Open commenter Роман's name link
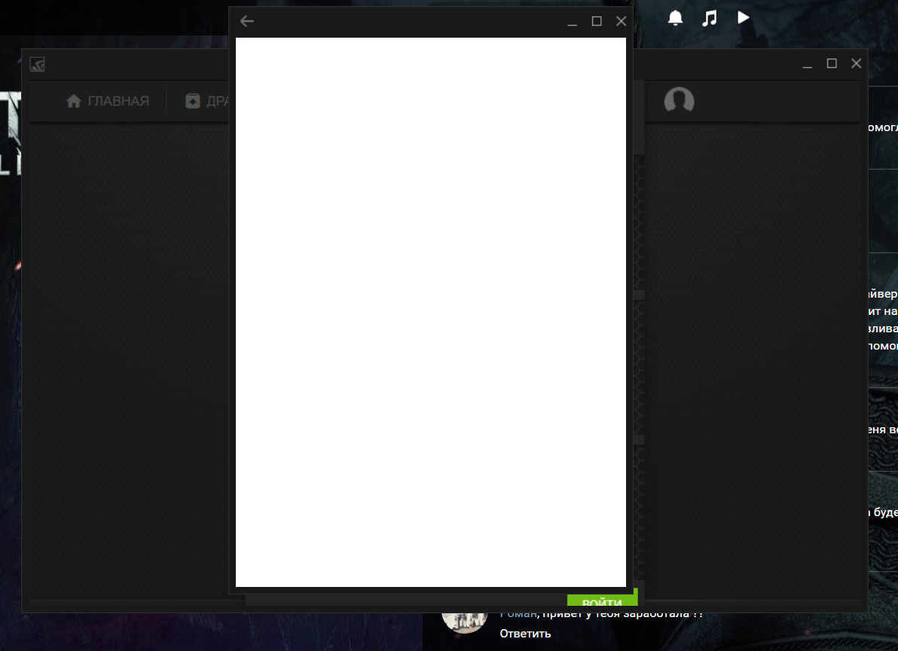This screenshot has width=898, height=651. click(518, 614)
